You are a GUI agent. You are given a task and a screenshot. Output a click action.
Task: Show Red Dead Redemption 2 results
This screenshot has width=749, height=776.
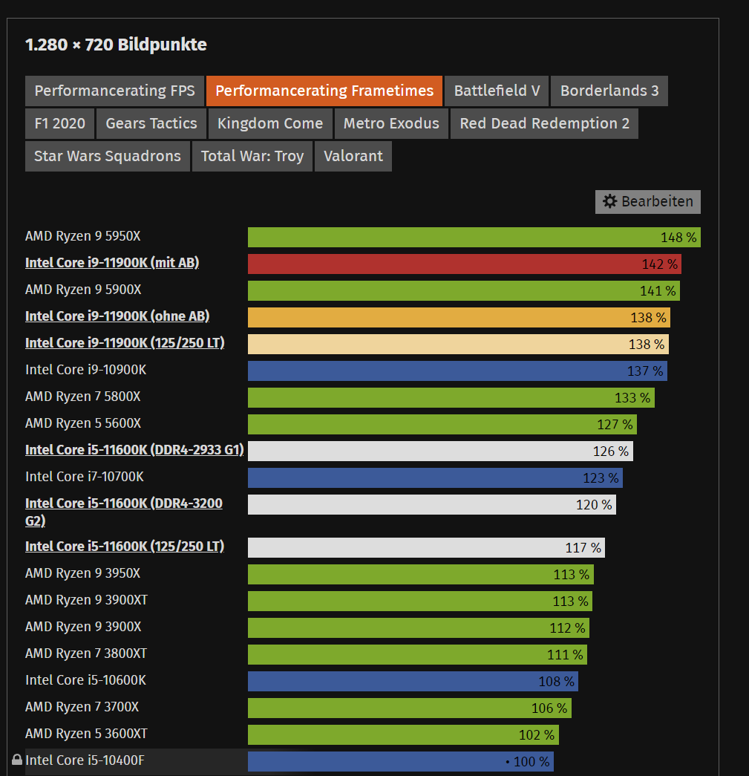[544, 123]
